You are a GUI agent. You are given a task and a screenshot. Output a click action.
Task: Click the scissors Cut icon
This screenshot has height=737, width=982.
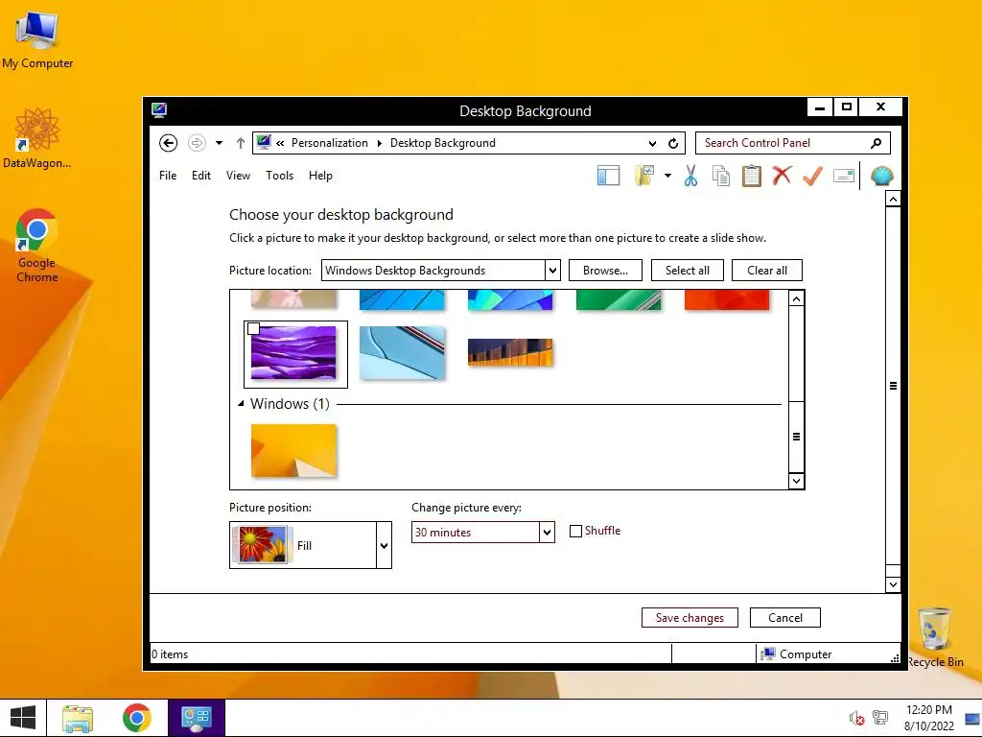(690, 177)
